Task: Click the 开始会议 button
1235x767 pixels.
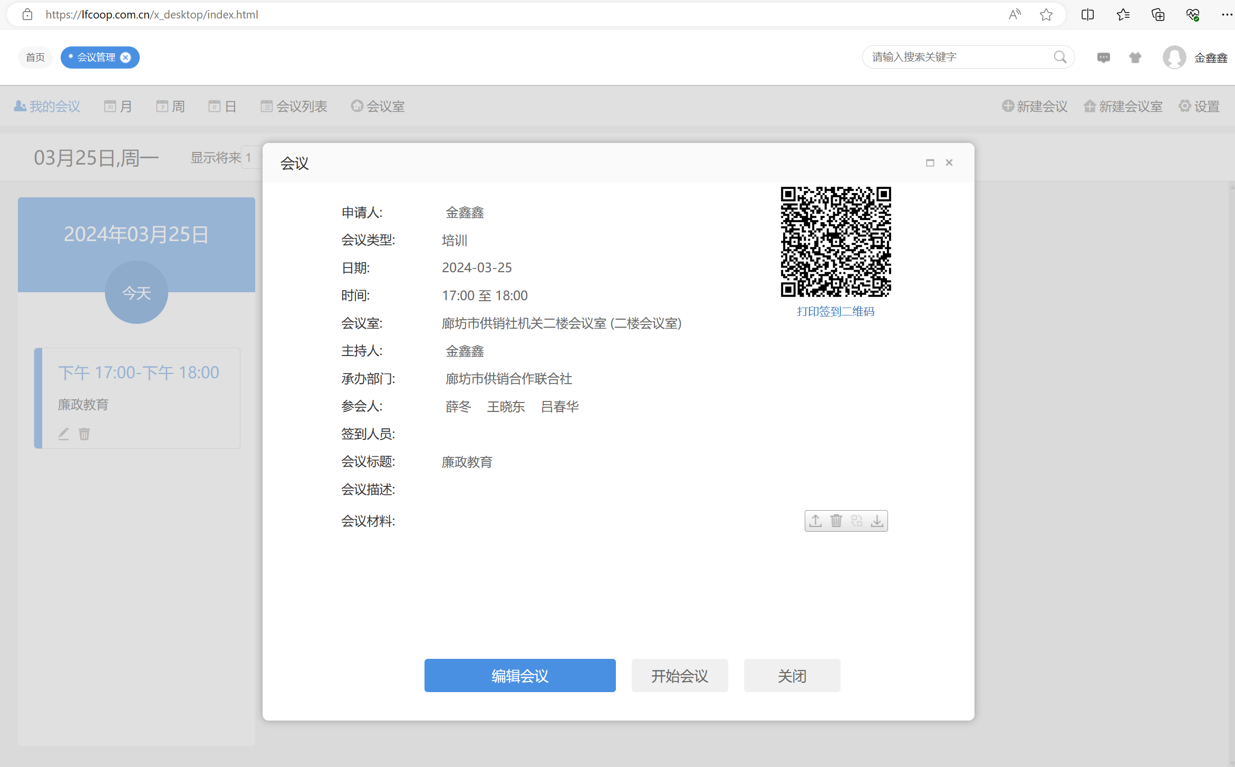Action: tap(679, 676)
